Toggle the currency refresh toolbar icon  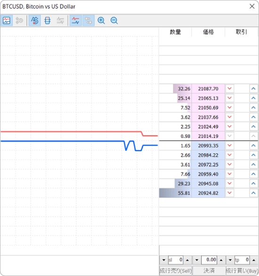tap(35, 21)
